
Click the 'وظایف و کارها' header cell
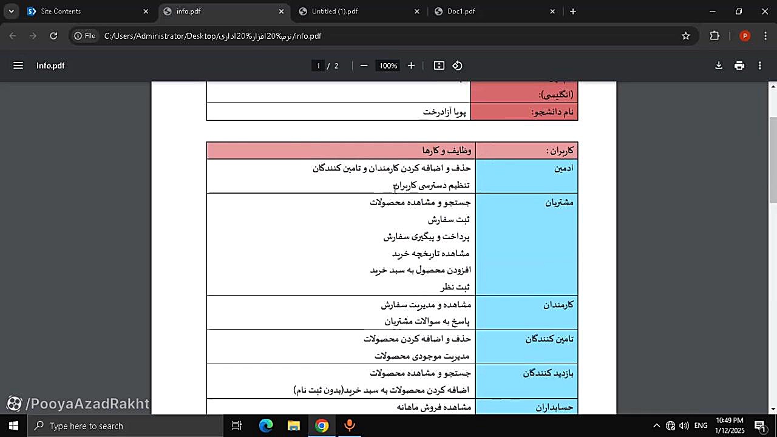[341, 151]
